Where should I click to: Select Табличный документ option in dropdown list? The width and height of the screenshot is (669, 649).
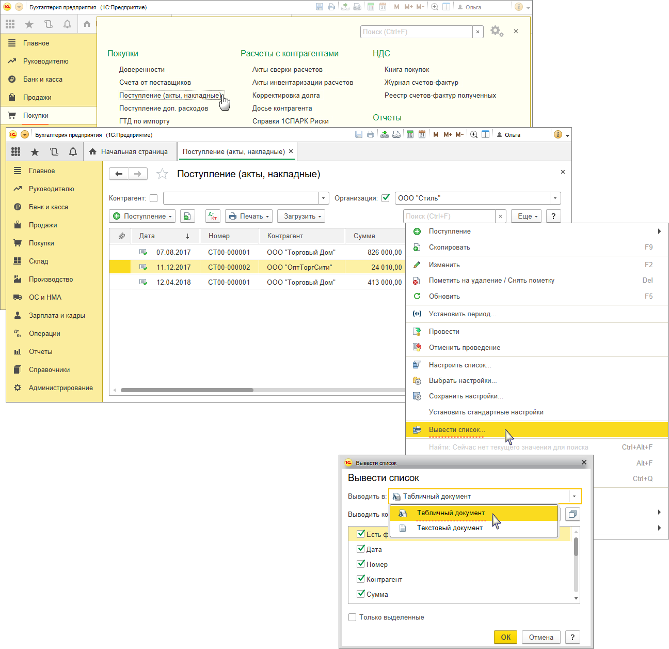point(474,513)
